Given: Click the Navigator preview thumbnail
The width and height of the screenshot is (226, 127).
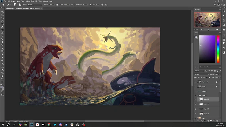Looking at the screenshot, I should click(207, 20).
